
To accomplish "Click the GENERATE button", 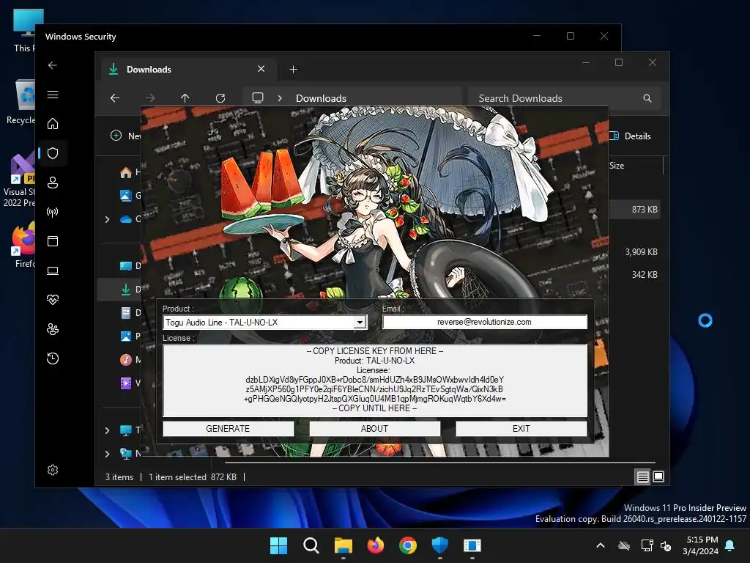I will pyautogui.click(x=229, y=428).
